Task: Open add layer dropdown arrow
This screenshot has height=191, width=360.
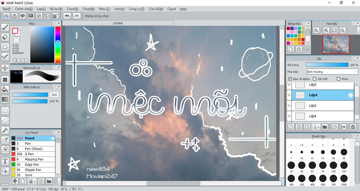Action: click(318, 127)
